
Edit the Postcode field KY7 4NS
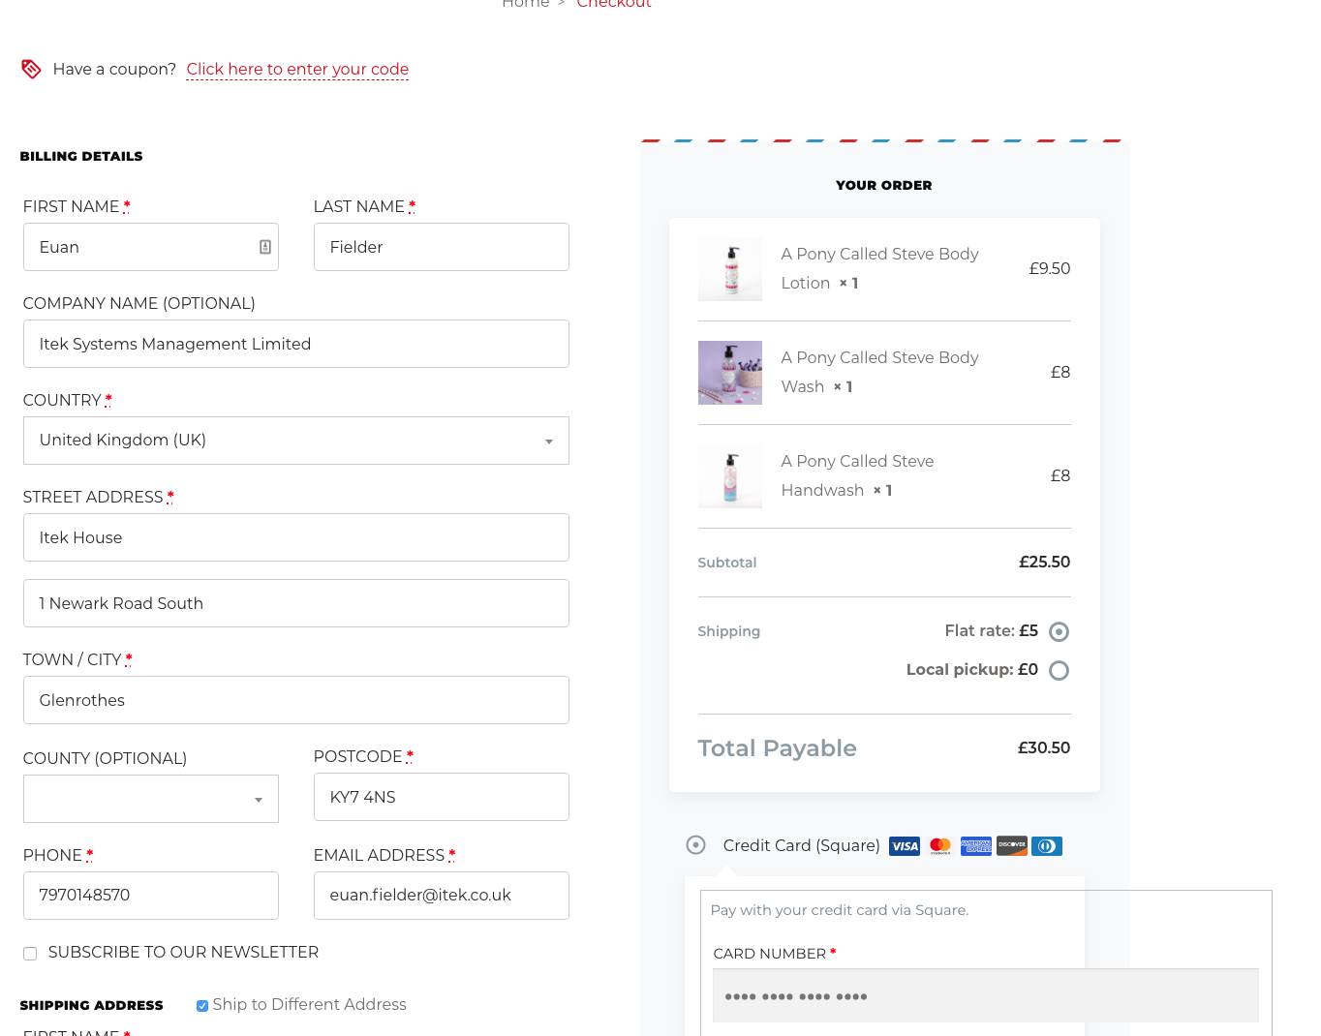442,797
